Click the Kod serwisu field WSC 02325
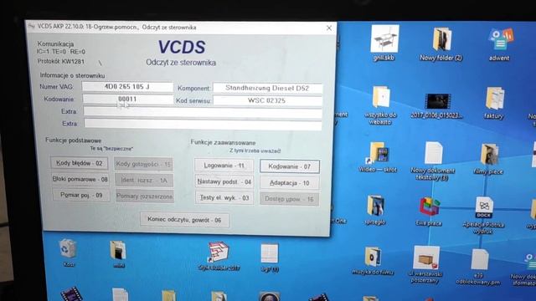The height and width of the screenshot is (301, 536). point(267,100)
